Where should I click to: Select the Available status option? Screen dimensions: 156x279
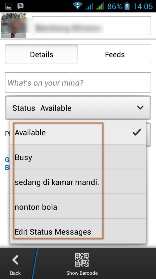coord(78,132)
